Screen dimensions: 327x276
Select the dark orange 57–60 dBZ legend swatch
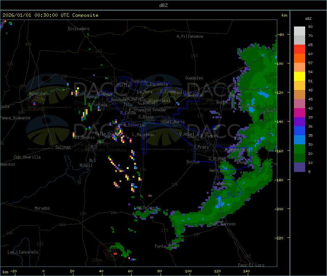tap(299, 58)
